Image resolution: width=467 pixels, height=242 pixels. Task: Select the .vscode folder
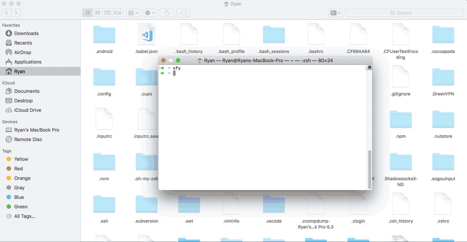click(274, 204)
